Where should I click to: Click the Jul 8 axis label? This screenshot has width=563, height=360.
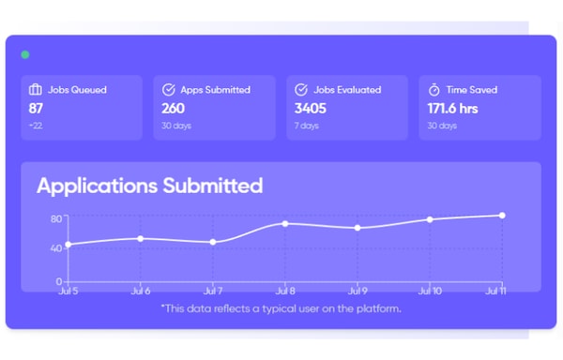click(285, 291)
